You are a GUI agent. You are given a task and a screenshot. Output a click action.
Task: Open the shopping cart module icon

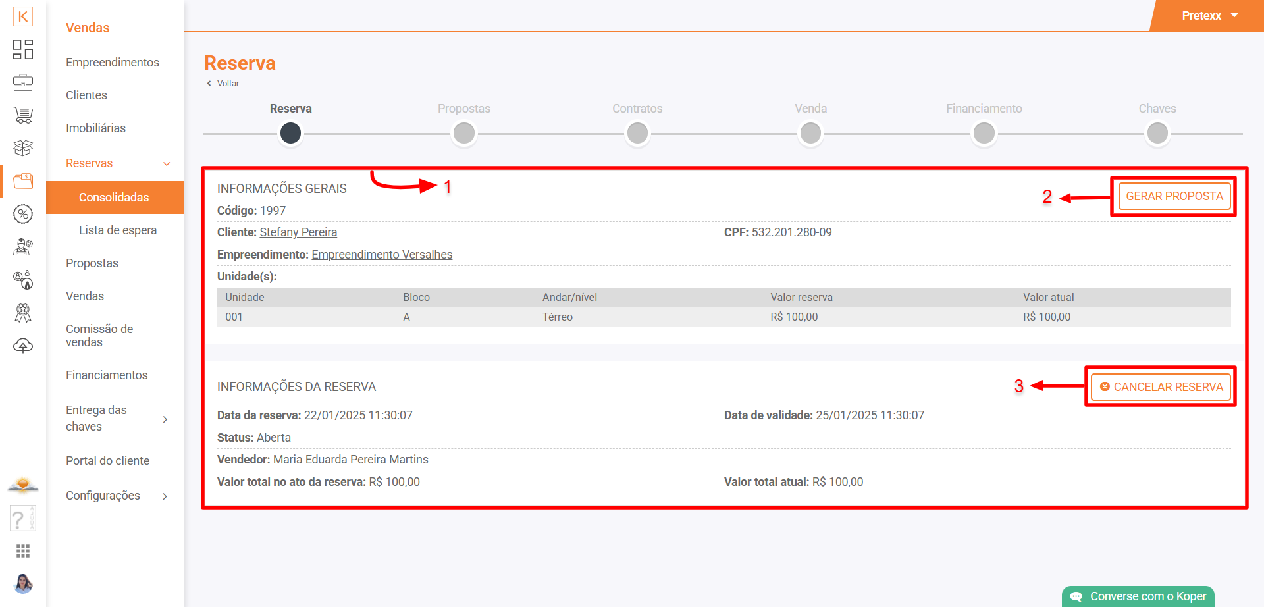coord(23,116)
